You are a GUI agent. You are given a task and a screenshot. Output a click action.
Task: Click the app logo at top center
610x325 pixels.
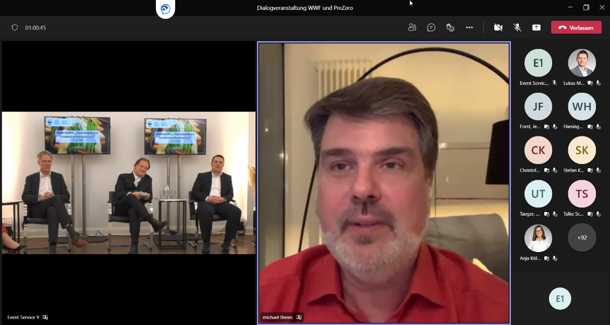[x=165, y=9]
